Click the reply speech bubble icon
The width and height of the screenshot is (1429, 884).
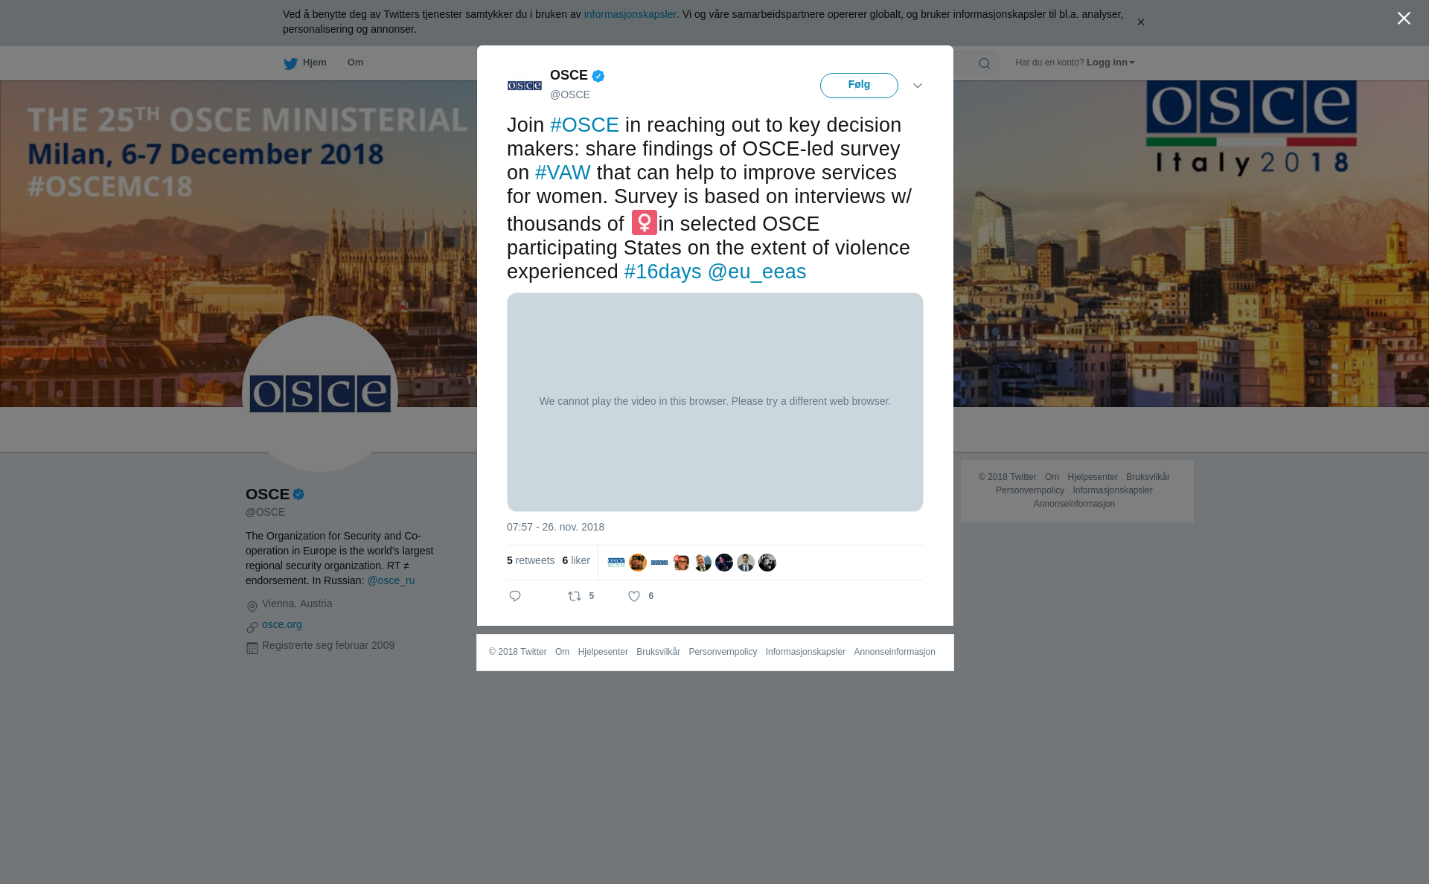pyautogui.click(x=515, y=596)
